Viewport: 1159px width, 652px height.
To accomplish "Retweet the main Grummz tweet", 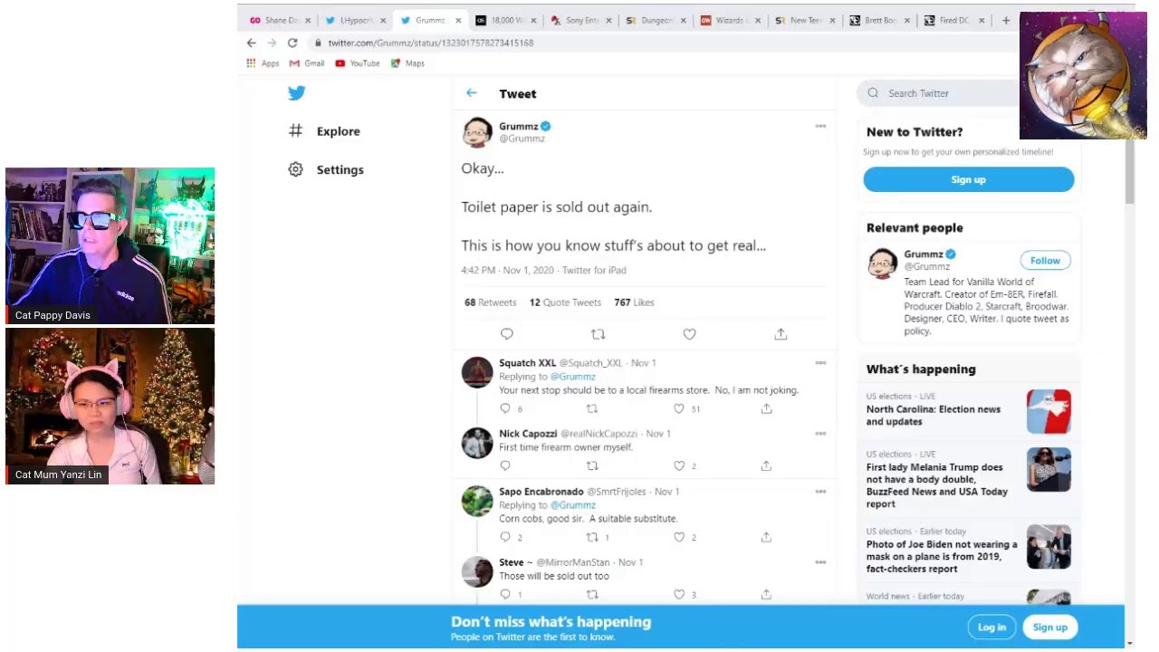I will click(x=598, y=334).
